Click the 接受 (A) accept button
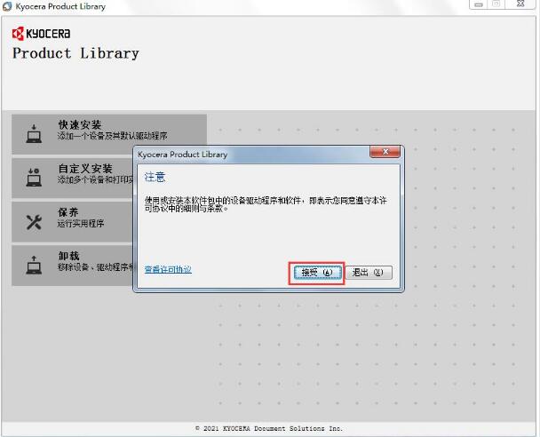Image resolution: width=540 pixels, height=437 pixels. click(317, 273)
